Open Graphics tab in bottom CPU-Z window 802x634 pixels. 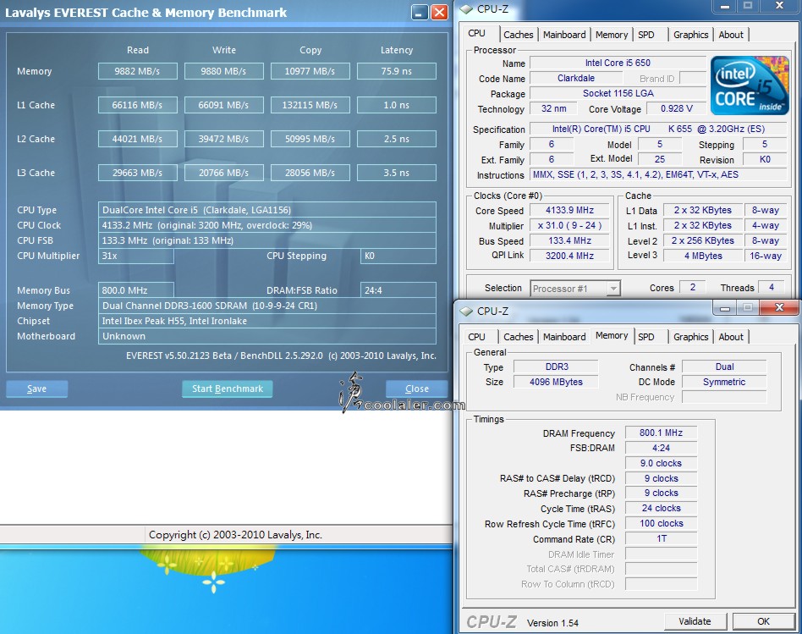click(690, 337)
